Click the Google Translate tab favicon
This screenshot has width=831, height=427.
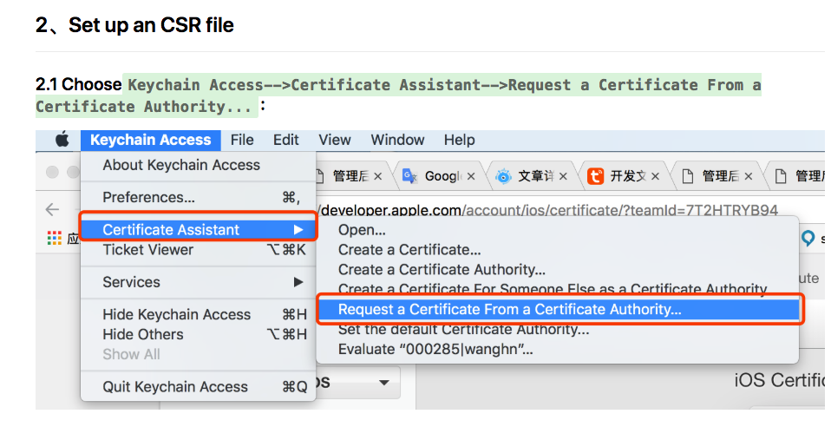coord(409,176)
